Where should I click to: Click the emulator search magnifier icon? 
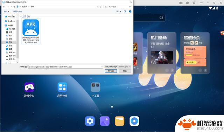(x=161, y=18)
